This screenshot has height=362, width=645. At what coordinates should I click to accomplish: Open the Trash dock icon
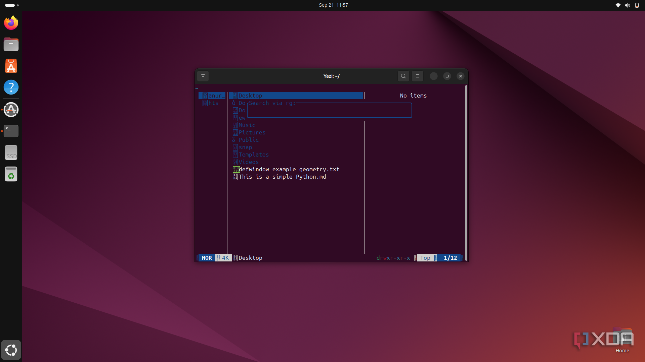pos(11,174)
